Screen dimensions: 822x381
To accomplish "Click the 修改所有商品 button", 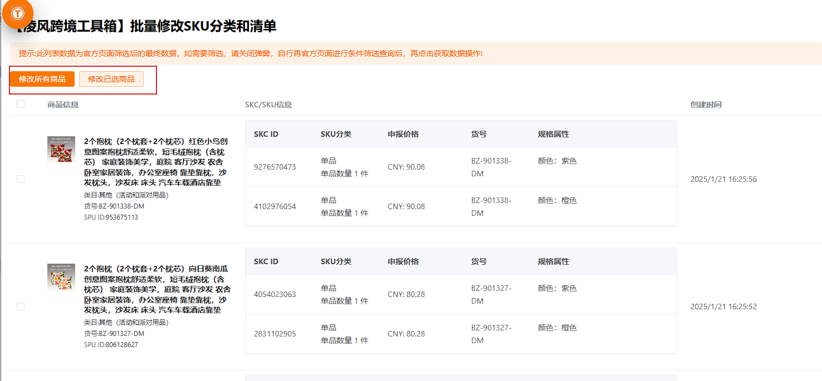I will [42, 78].
